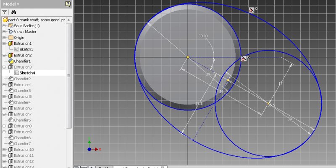Click the Extrusion5 feature icon
Viewport: 336px width, 168px height.
tap(11, 97)
